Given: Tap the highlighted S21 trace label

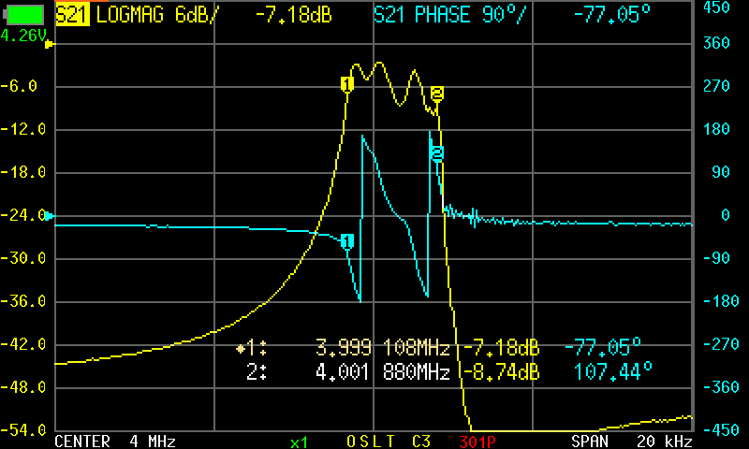Looking at the screenshot, I should (72, 15).
